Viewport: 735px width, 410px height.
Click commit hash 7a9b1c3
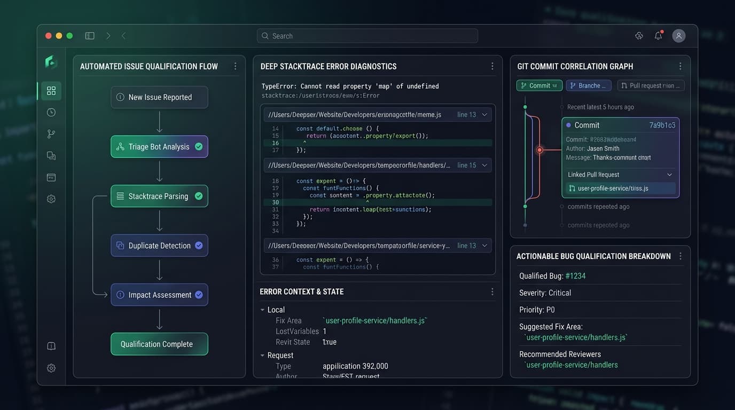pyautogui.click(x=662, y=125)
